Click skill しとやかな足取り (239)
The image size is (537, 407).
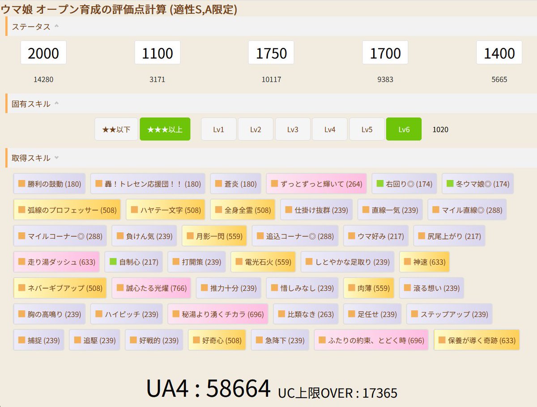(348, 262)
